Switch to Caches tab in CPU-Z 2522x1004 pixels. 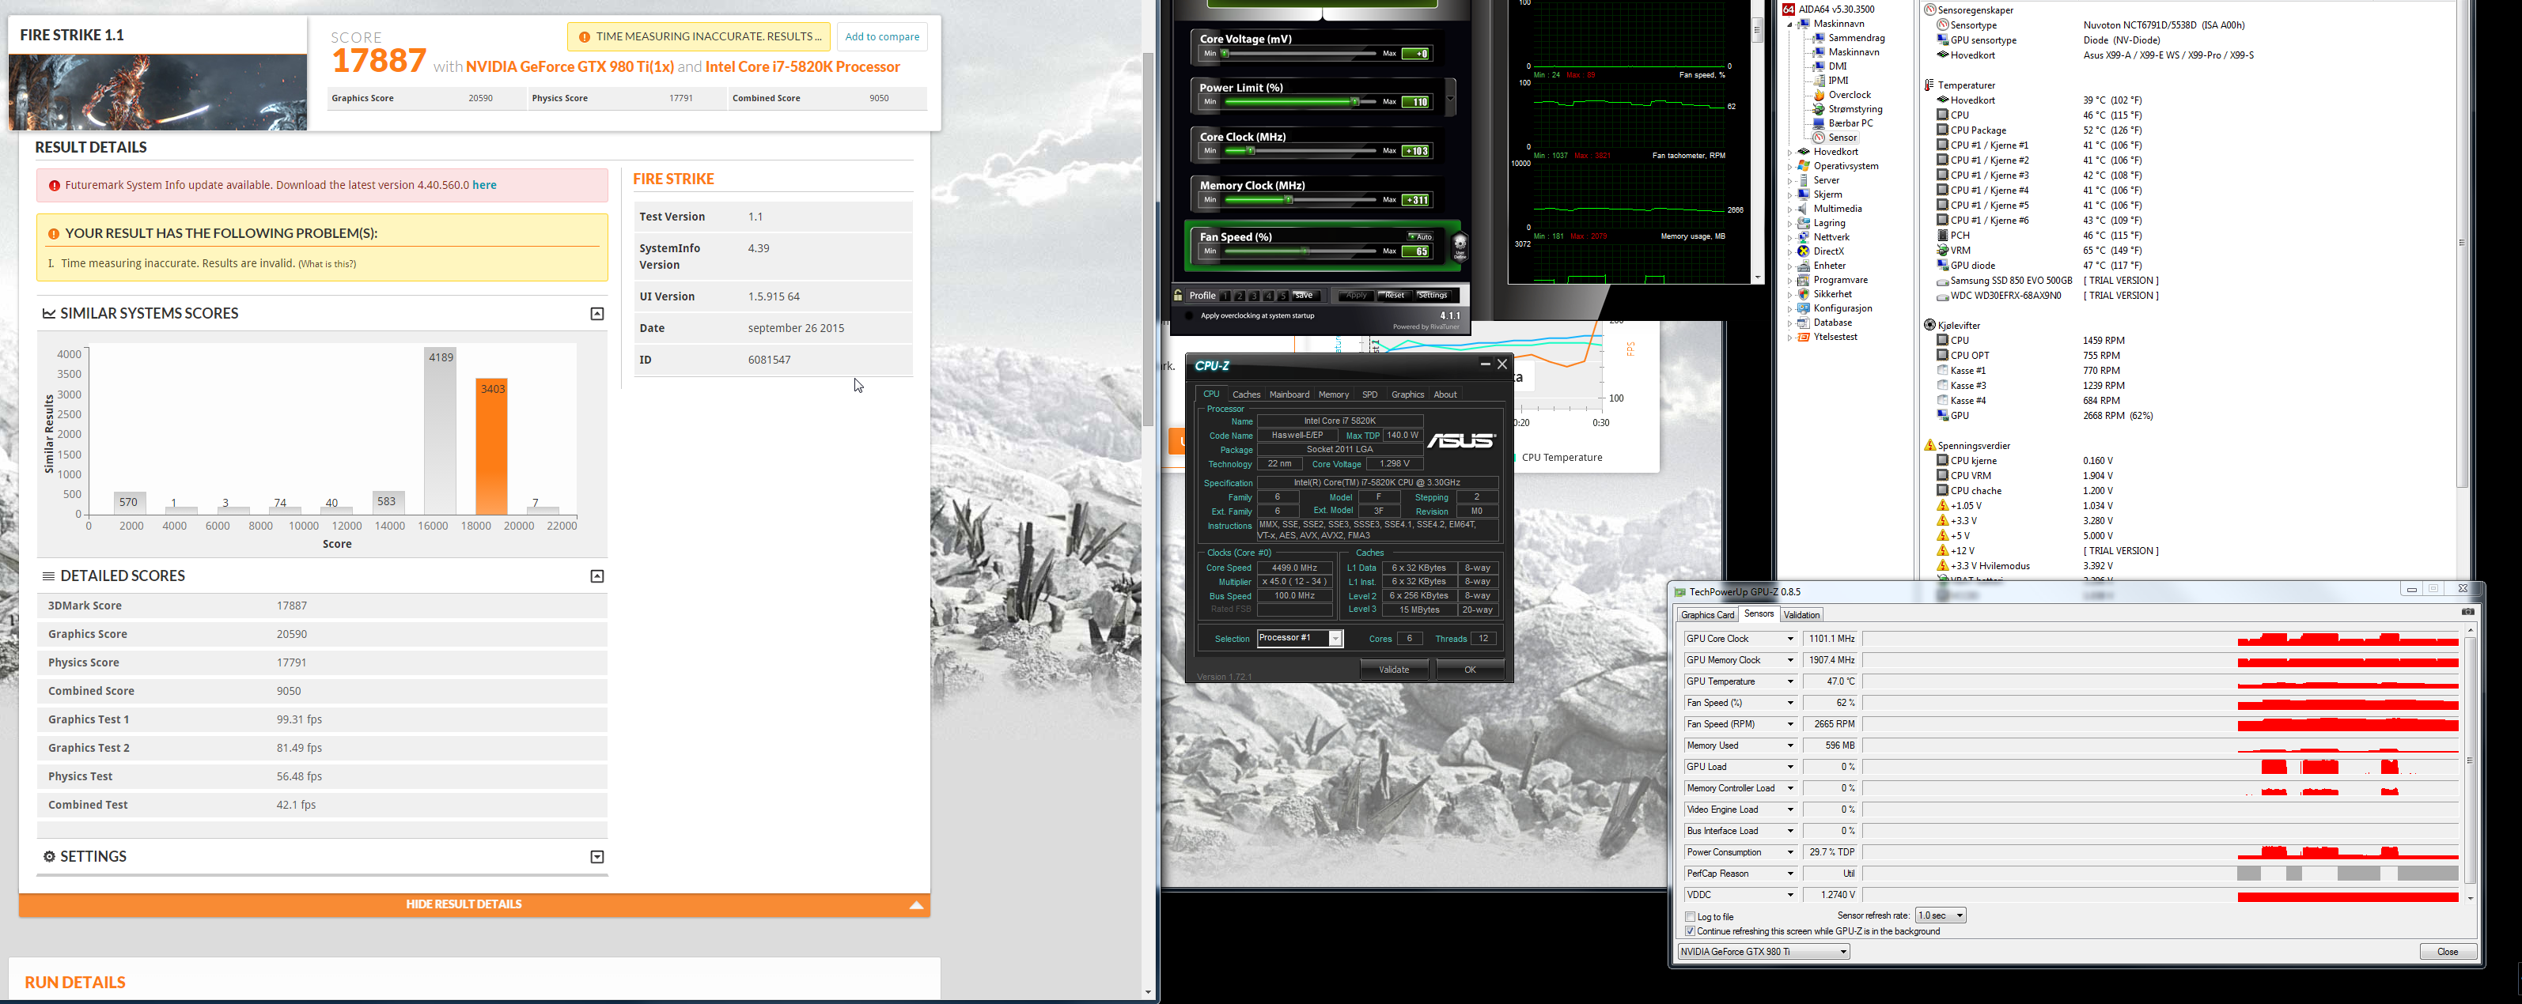[1245, 394]
